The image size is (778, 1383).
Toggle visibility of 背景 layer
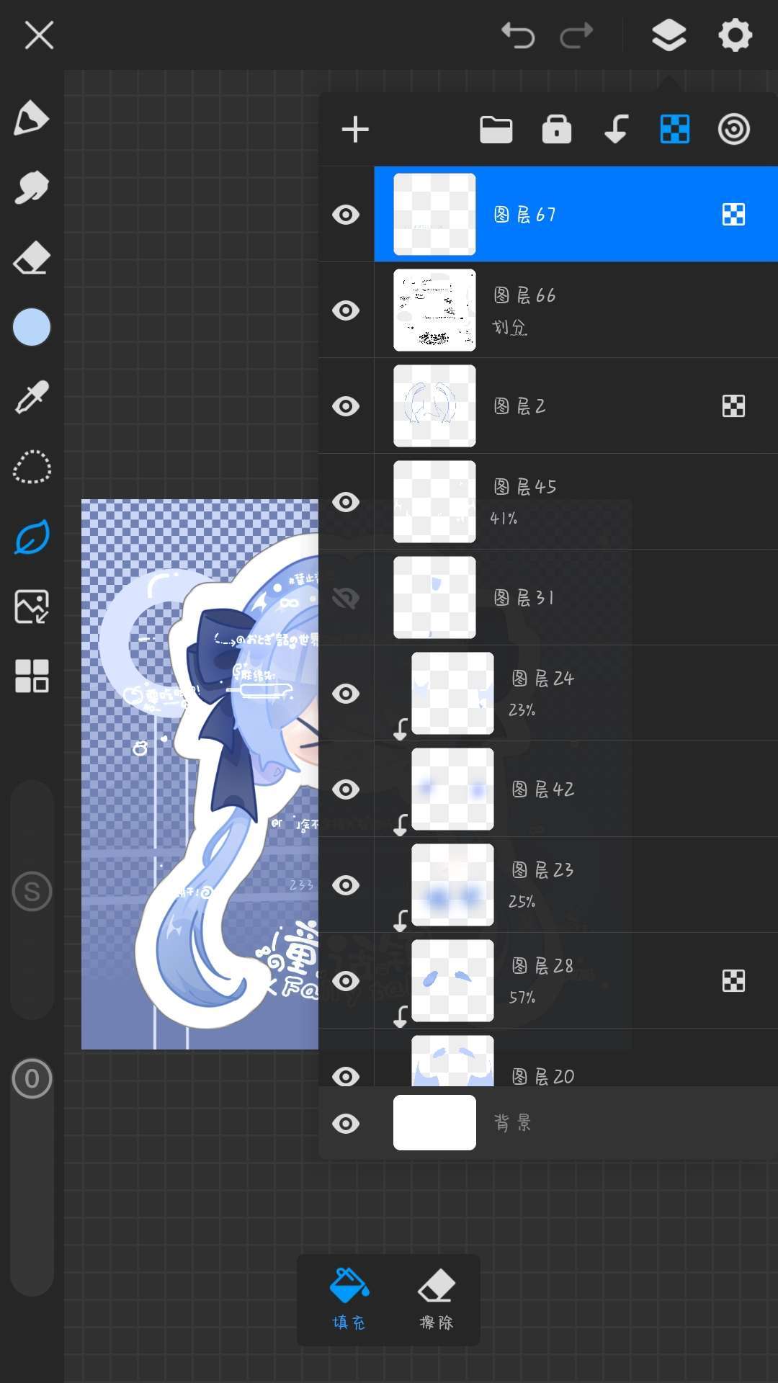click(346, 1124)
